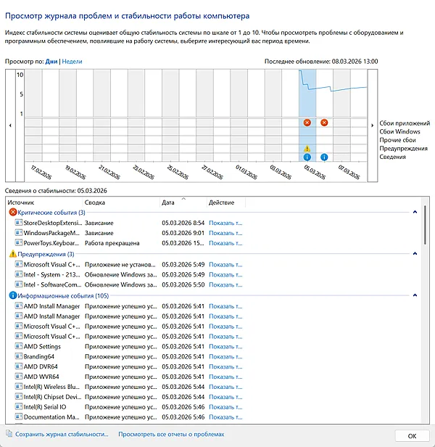Click the application failure icon in the highlighted chart column
This screenshot has width=435, height=447.
point(307,123)
